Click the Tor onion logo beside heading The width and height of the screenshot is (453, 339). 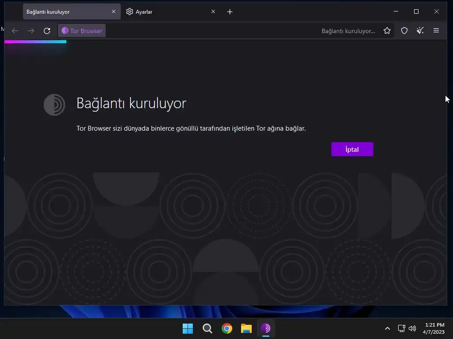(54, 105)
